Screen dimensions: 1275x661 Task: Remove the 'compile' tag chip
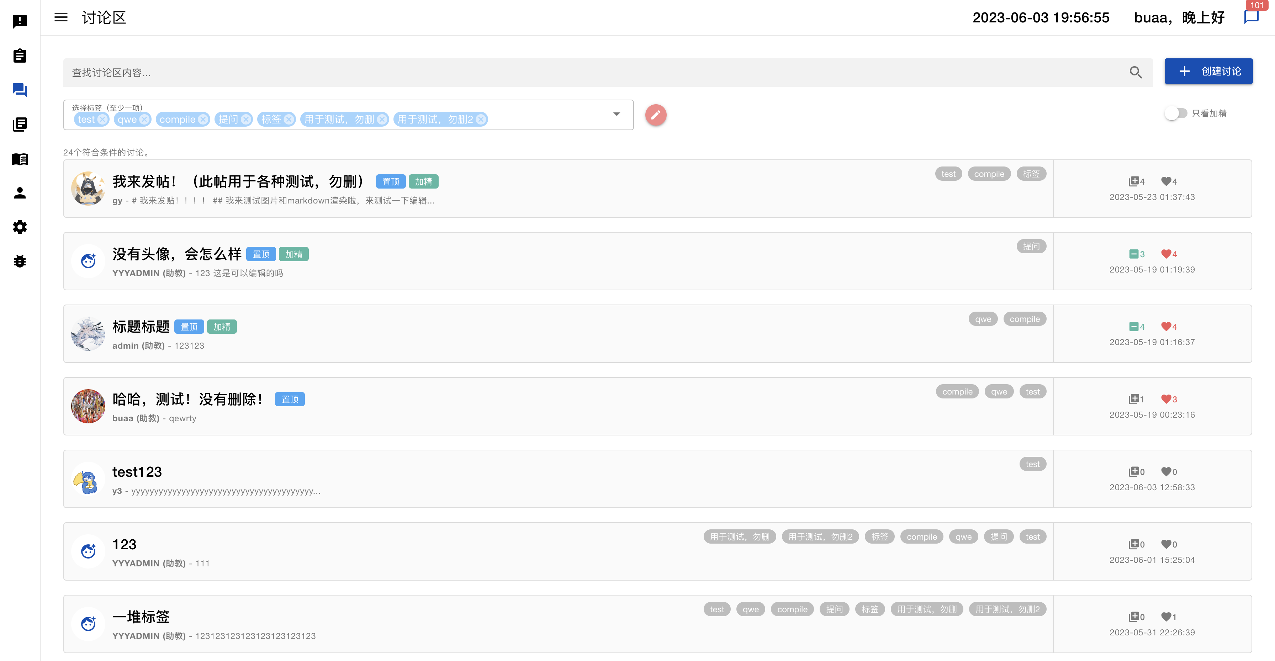(x=203, y=119)
